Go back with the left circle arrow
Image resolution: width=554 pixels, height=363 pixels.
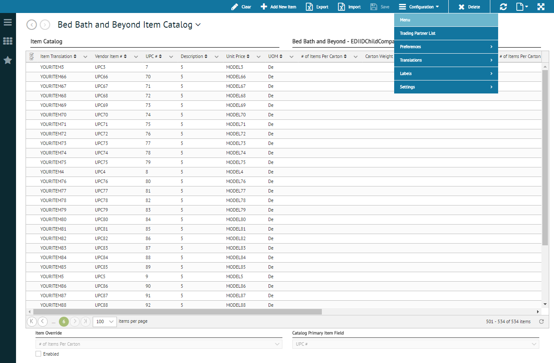click(x=32, y=25)
